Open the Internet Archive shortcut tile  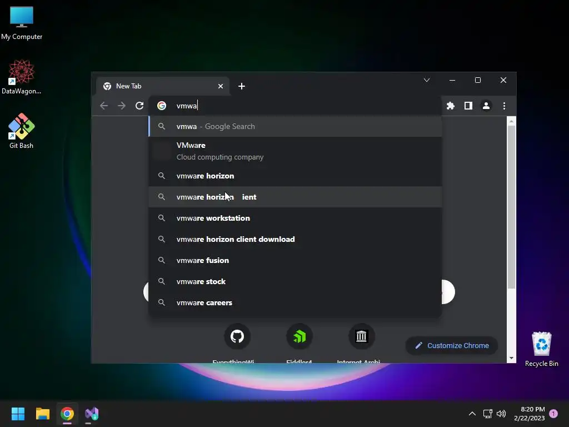pos(361,336)
